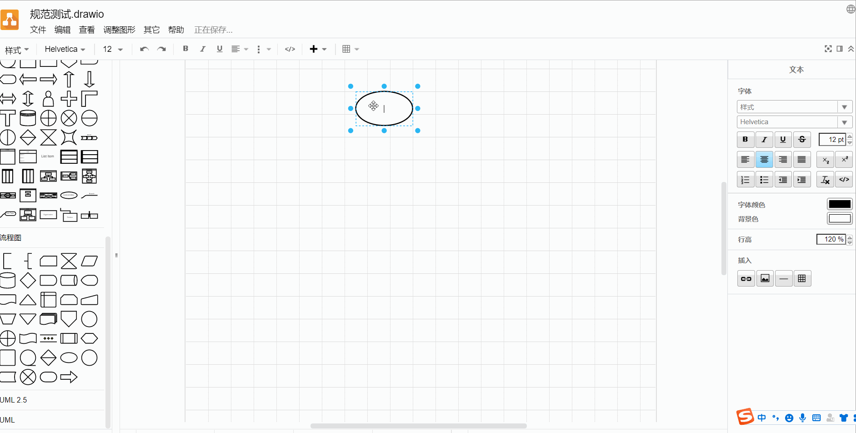
Task: Insert an image from the Insert section
Action: pyautogui.click(x=765, y=279)
